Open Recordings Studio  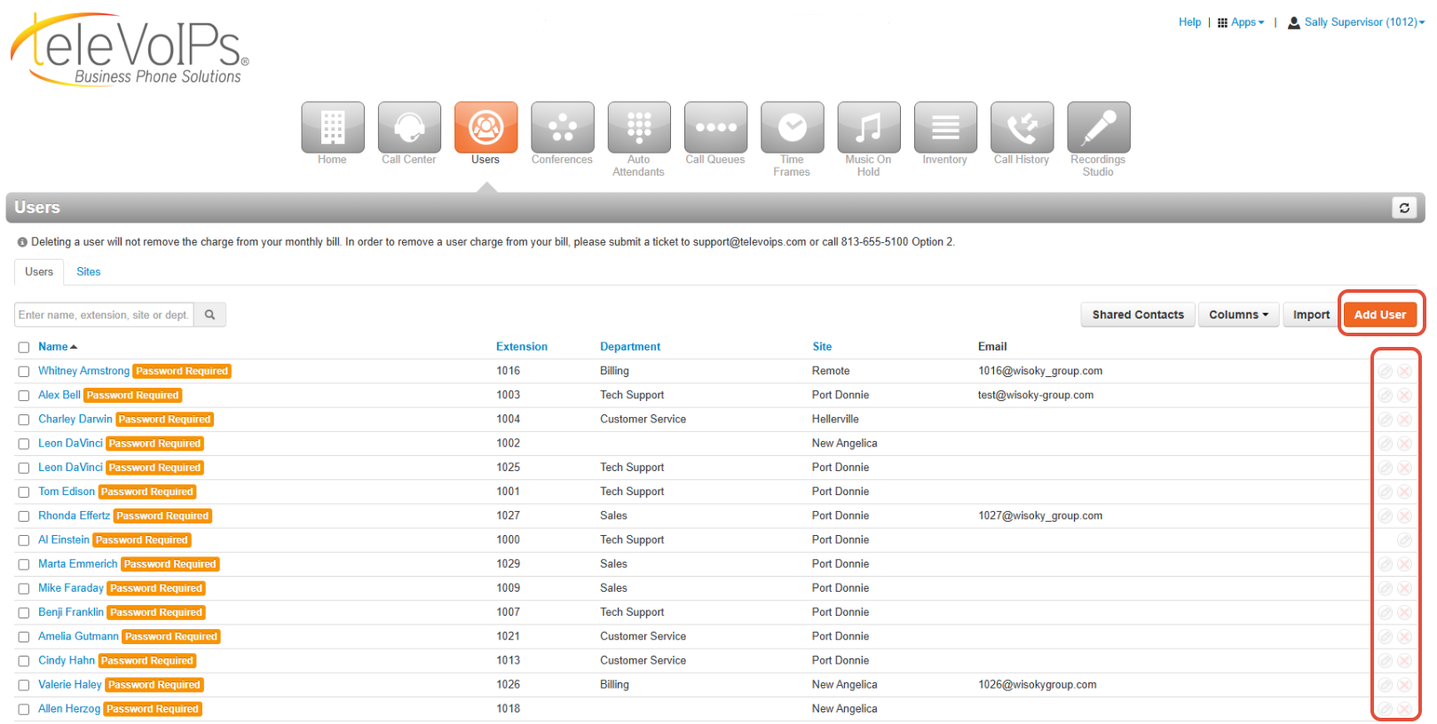[1099, 128]
